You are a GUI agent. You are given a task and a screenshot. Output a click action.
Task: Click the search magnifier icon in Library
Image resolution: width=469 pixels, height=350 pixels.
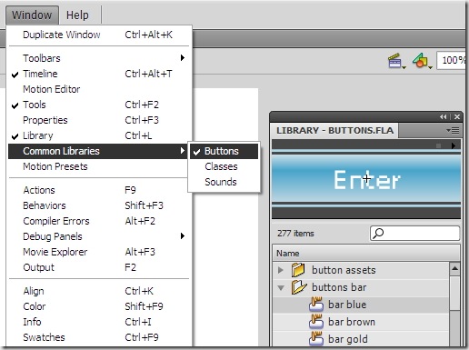point(378,234)
